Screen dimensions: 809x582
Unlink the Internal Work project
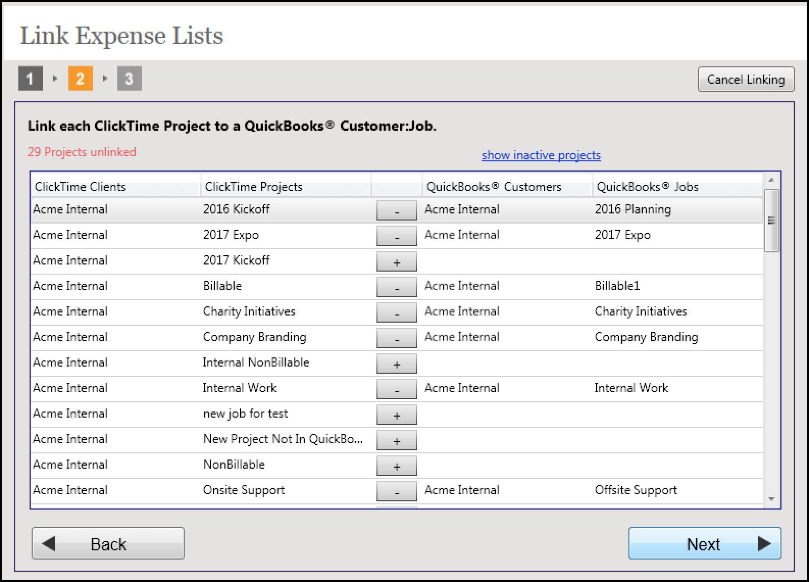(x=396, y=389)
